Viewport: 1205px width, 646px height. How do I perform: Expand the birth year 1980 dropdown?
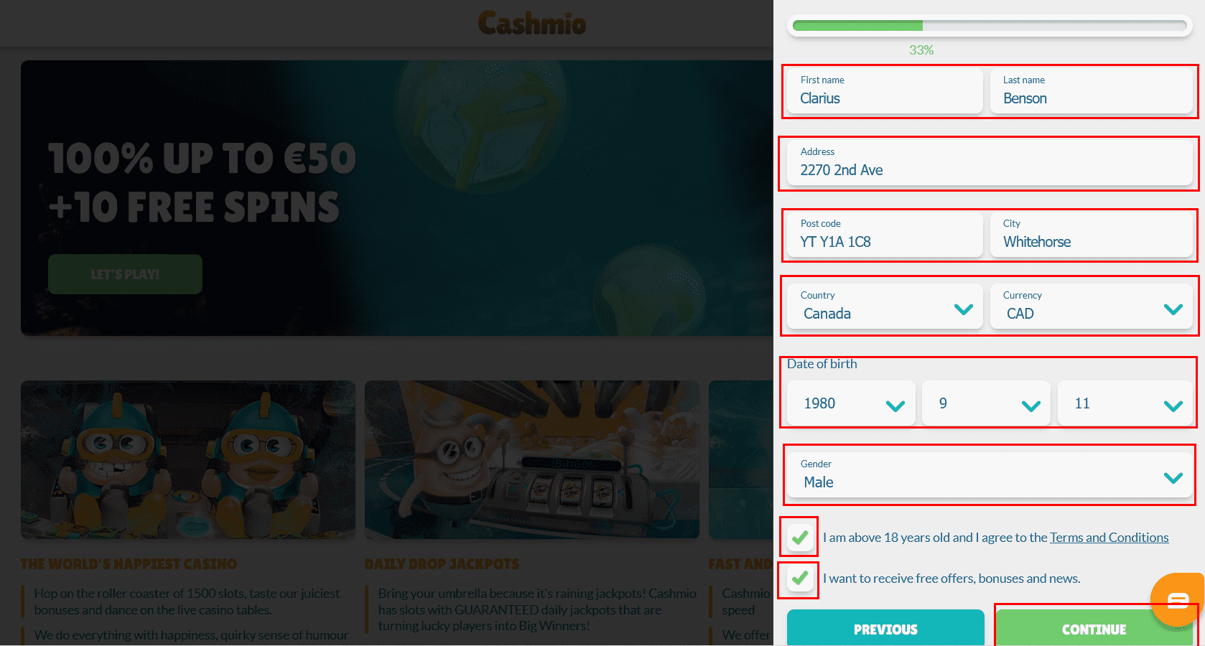pos(851,403)
